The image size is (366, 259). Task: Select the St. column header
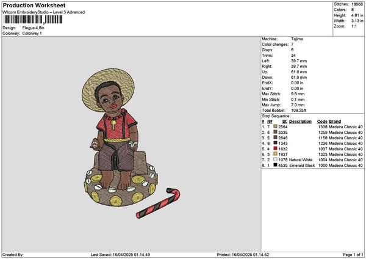coord(284,122)
